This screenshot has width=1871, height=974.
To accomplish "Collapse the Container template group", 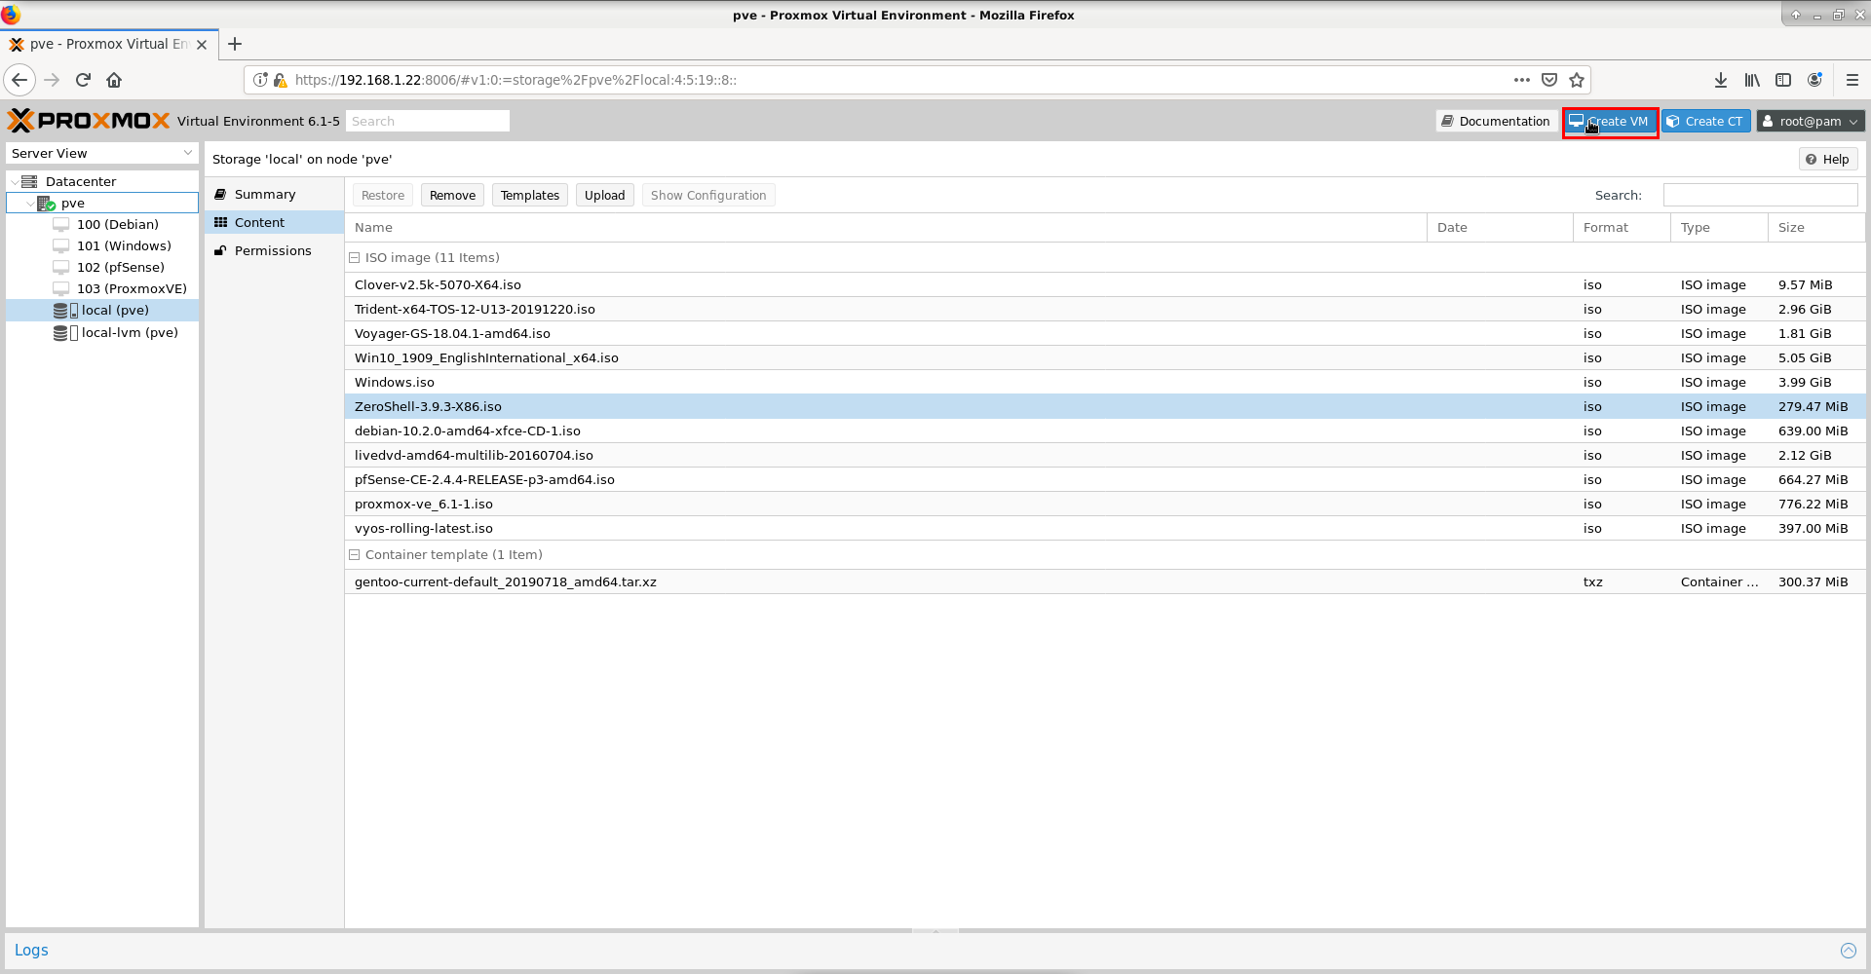I will pyautogui.click(x=355, y=555).
